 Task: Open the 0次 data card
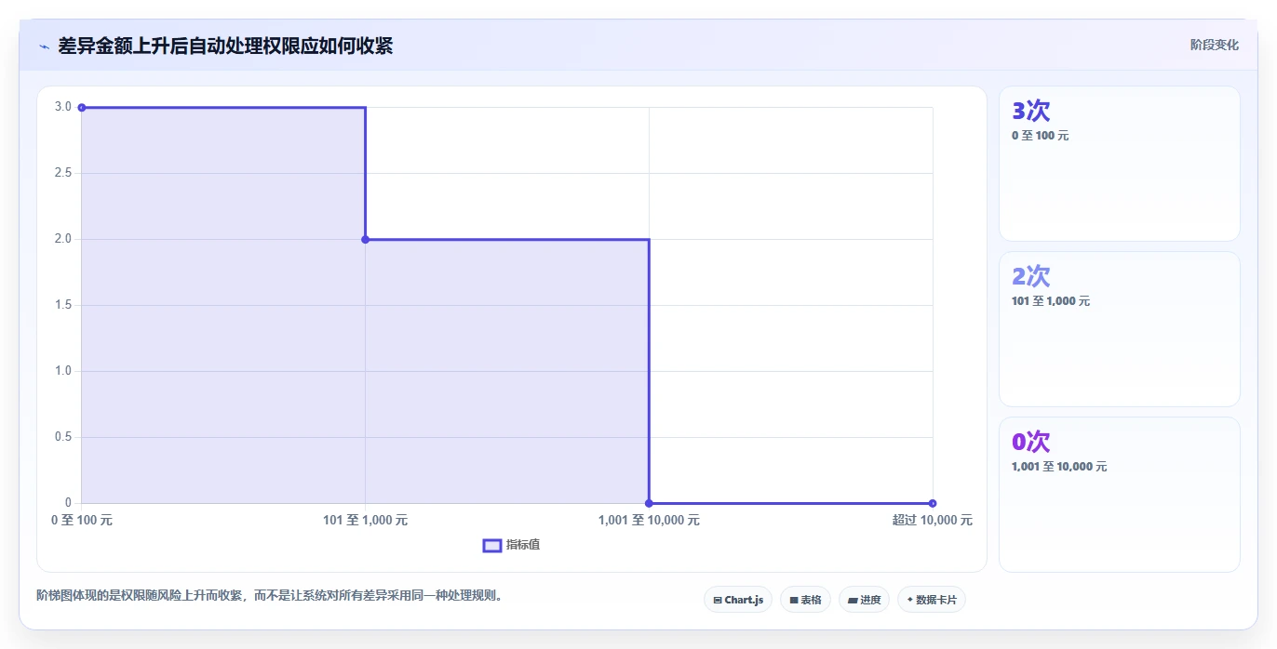pos(1119,495)
